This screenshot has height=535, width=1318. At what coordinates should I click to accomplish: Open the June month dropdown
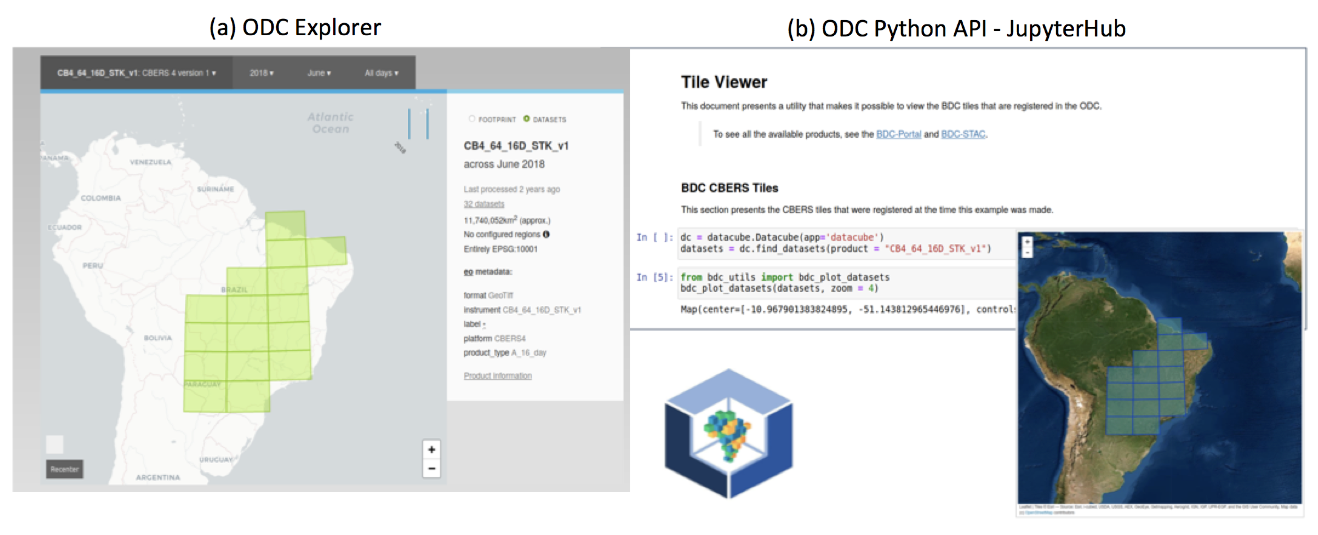click(x=319, y=73)
